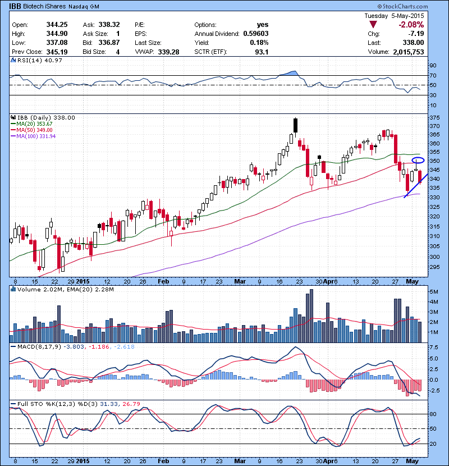Image resolution: width=449 pixels, height=466 pixels.
Task: Click the blue dash before MACD(8,17,9)
Action: tap(13, 347)
